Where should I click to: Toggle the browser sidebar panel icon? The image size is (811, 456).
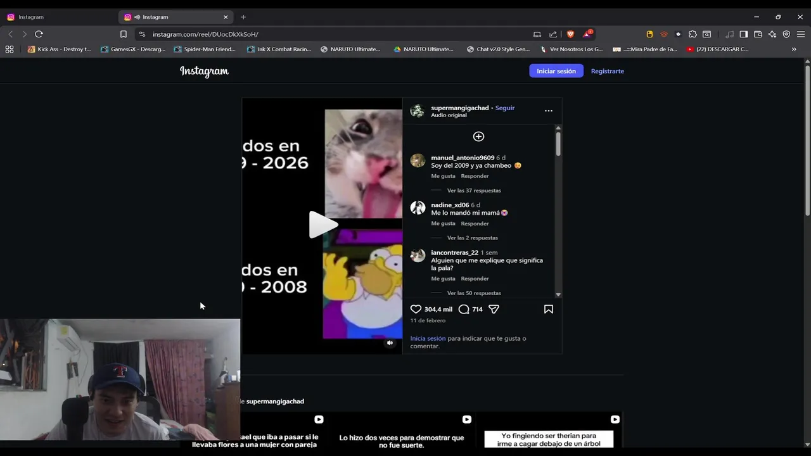click(x=744, y=34)
